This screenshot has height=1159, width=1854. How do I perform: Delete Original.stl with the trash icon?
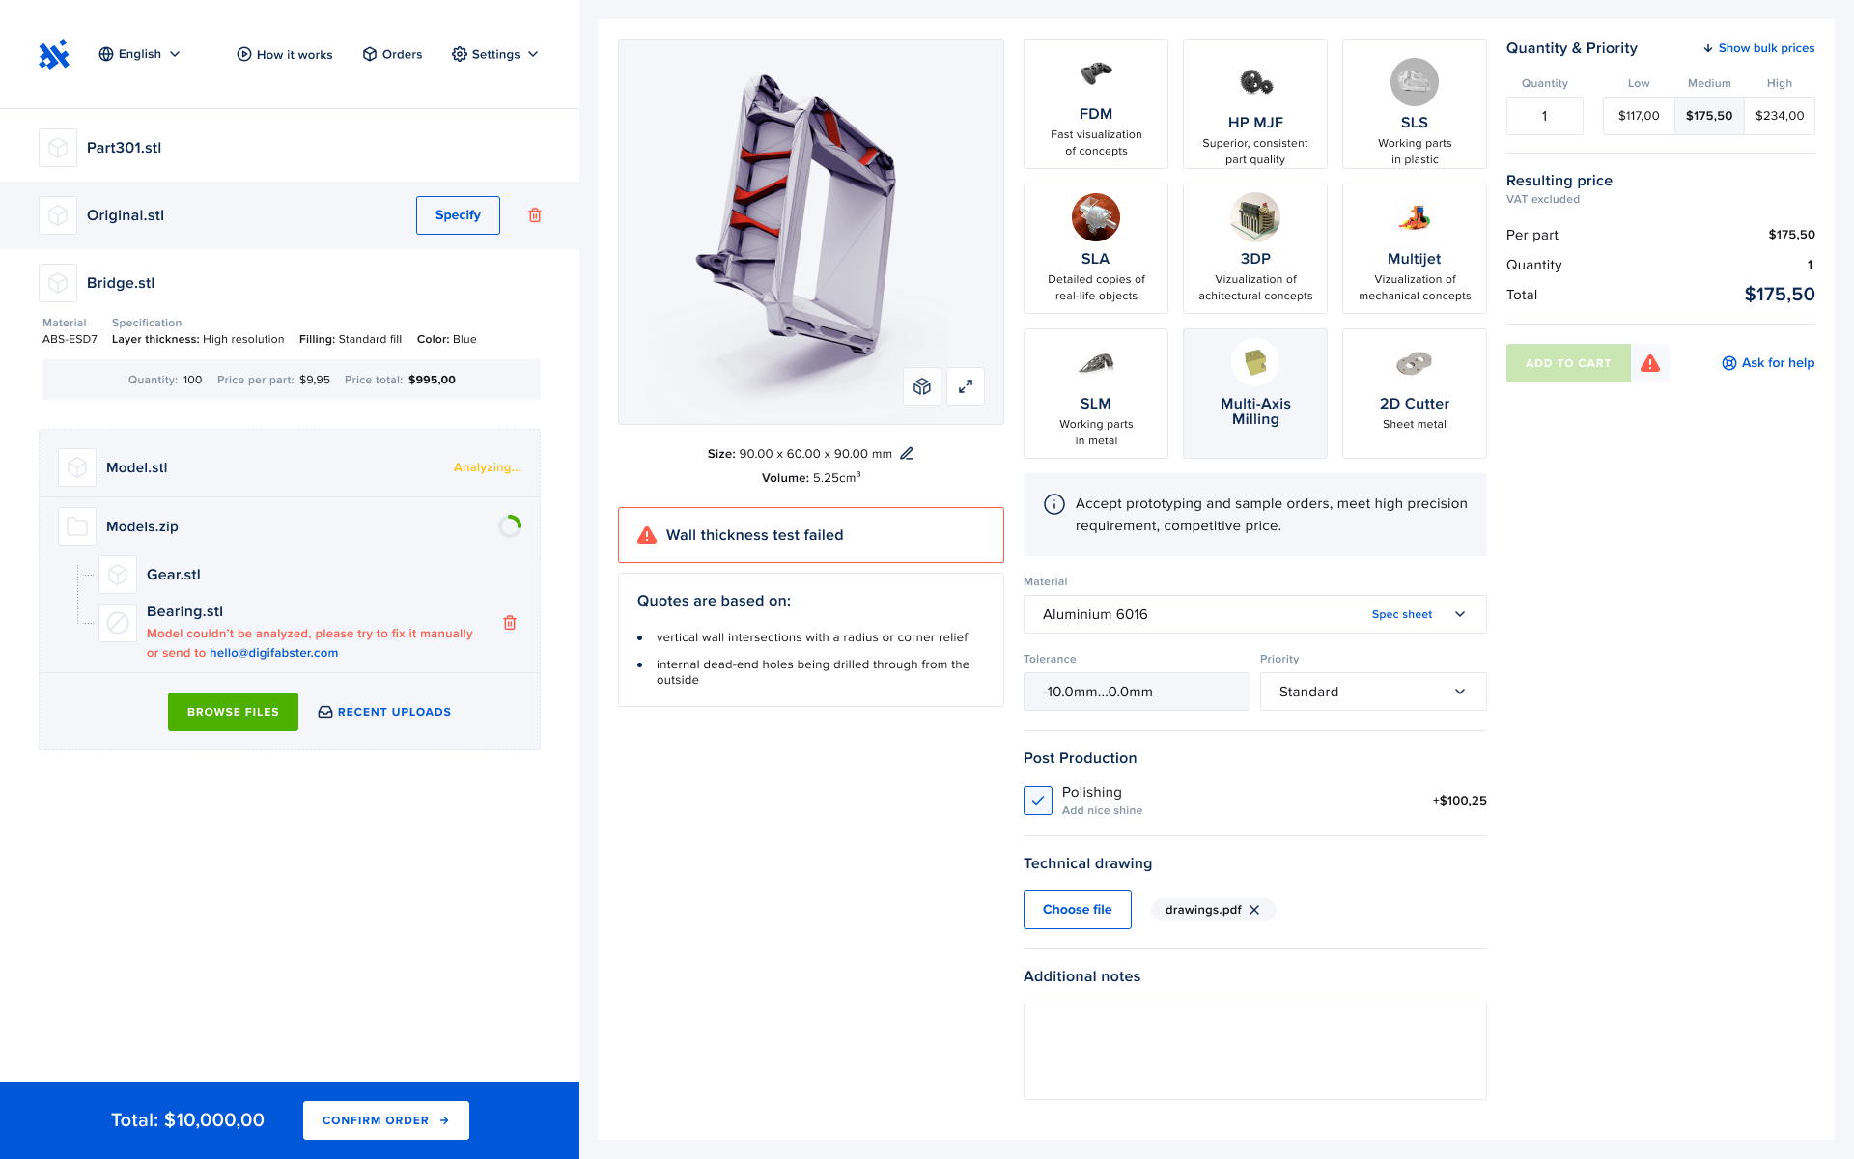[535, 215]
